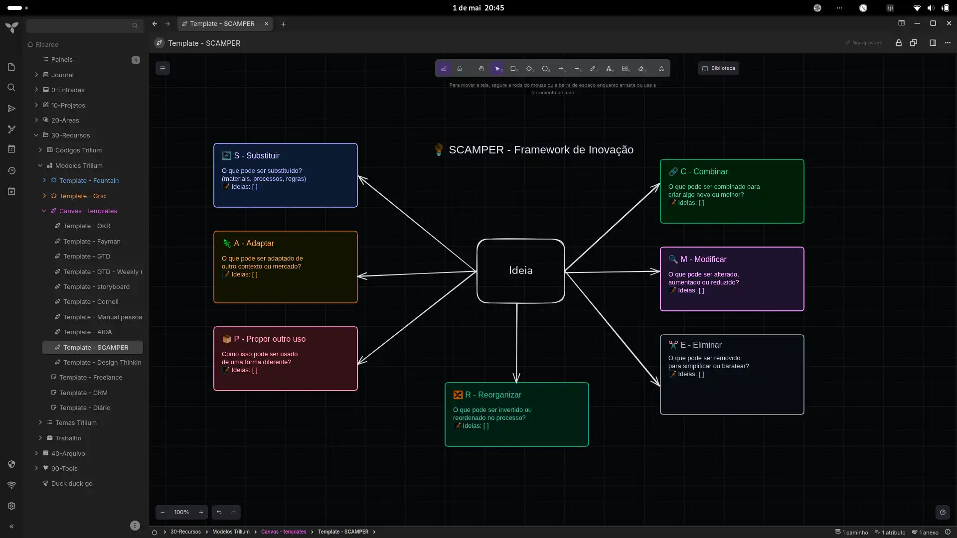Expand the 10-Projetos tree node
The height and width of the screenshot is (538, 957).
(x=36, y=105)
